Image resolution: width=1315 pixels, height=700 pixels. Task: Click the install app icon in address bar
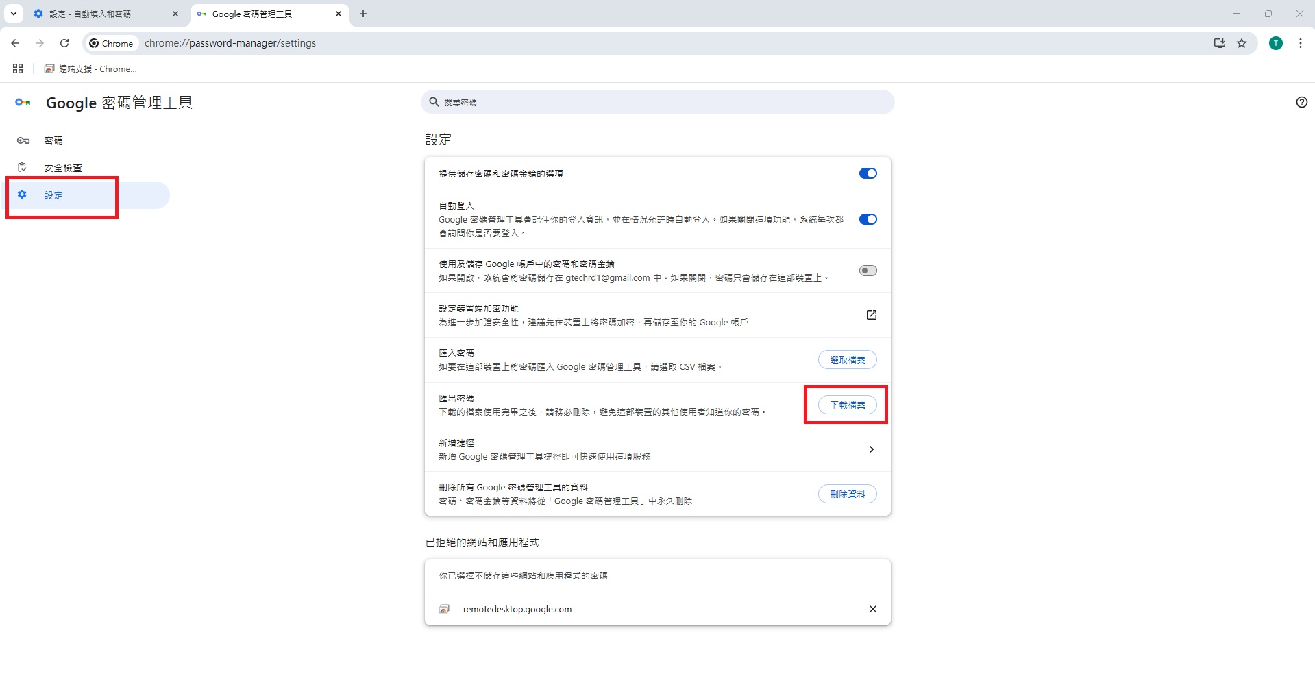point(1218,42)
